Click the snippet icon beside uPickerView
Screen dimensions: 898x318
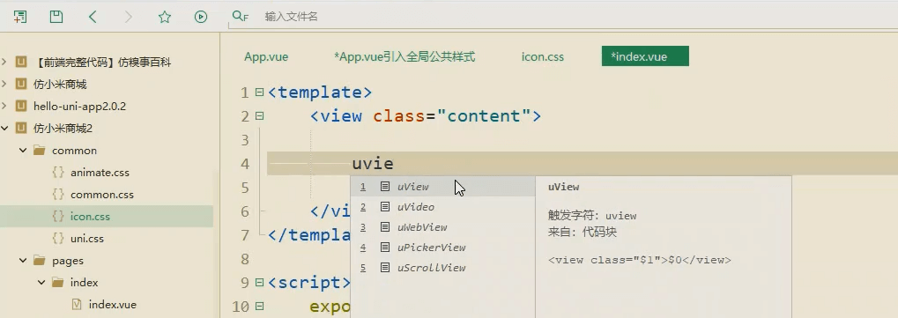point(385,248)
